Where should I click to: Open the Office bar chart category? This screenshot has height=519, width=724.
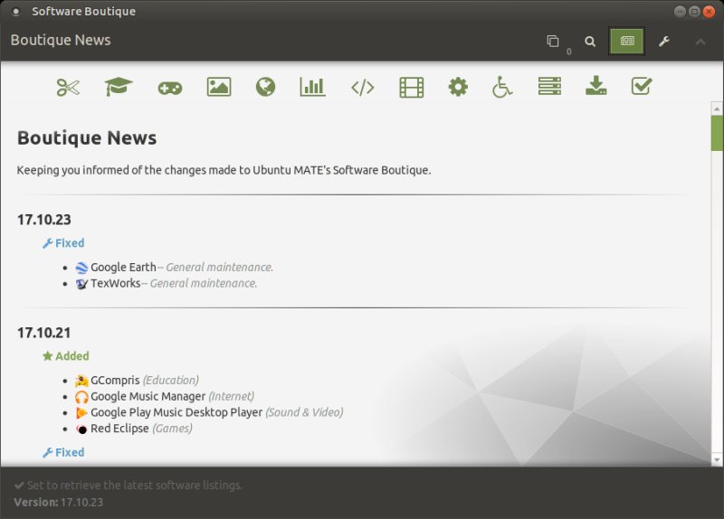pyautogui.click(x=312, y=87)
